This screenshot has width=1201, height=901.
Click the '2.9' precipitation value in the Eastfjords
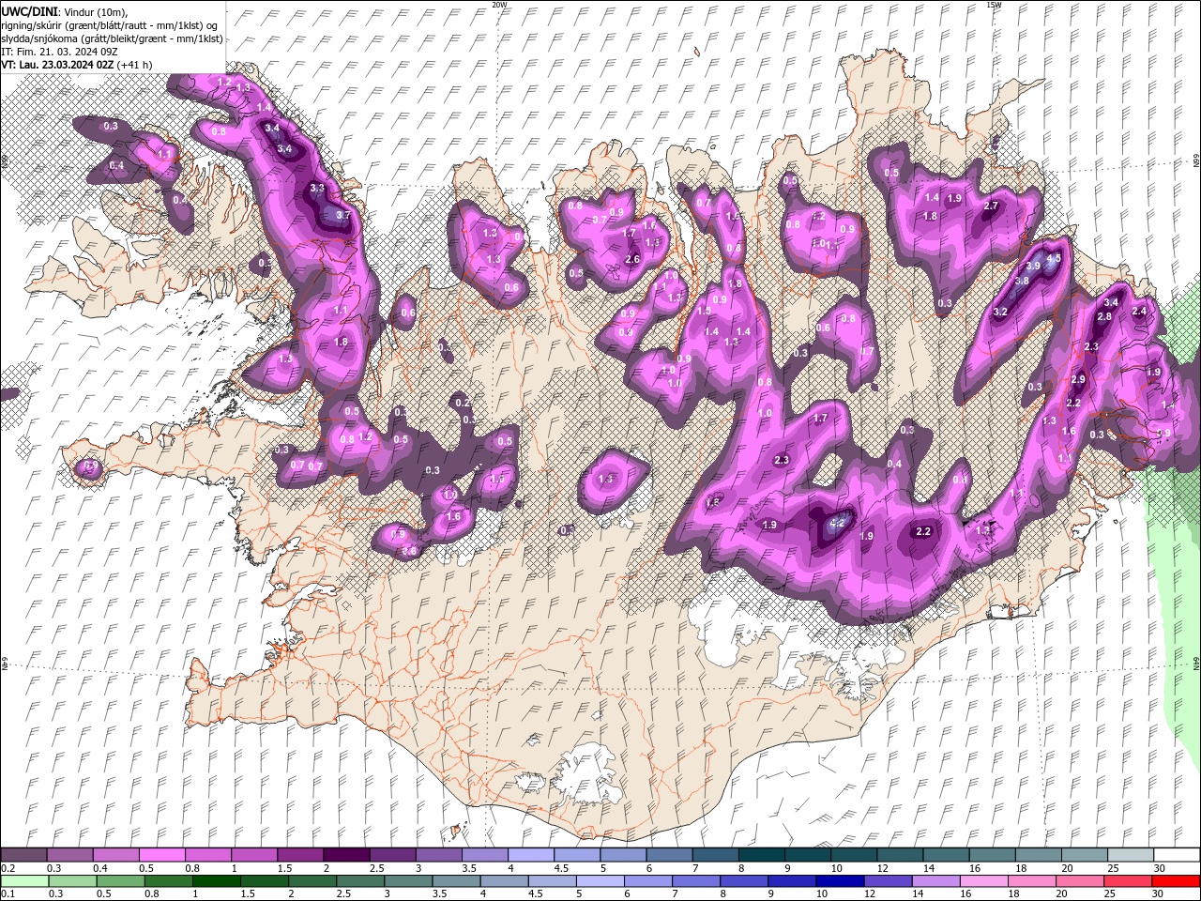pyautogui.click(x=1078, y=379)
